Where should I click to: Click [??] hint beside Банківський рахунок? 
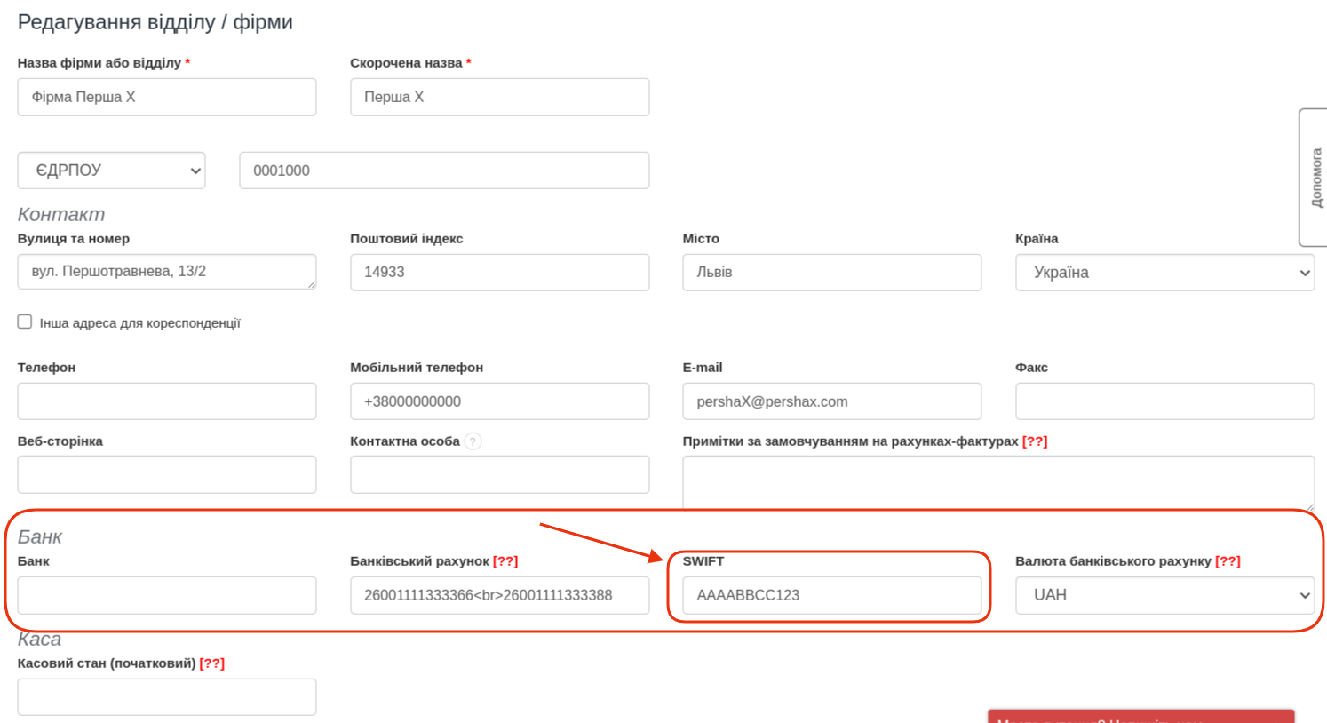pos(505,561)
